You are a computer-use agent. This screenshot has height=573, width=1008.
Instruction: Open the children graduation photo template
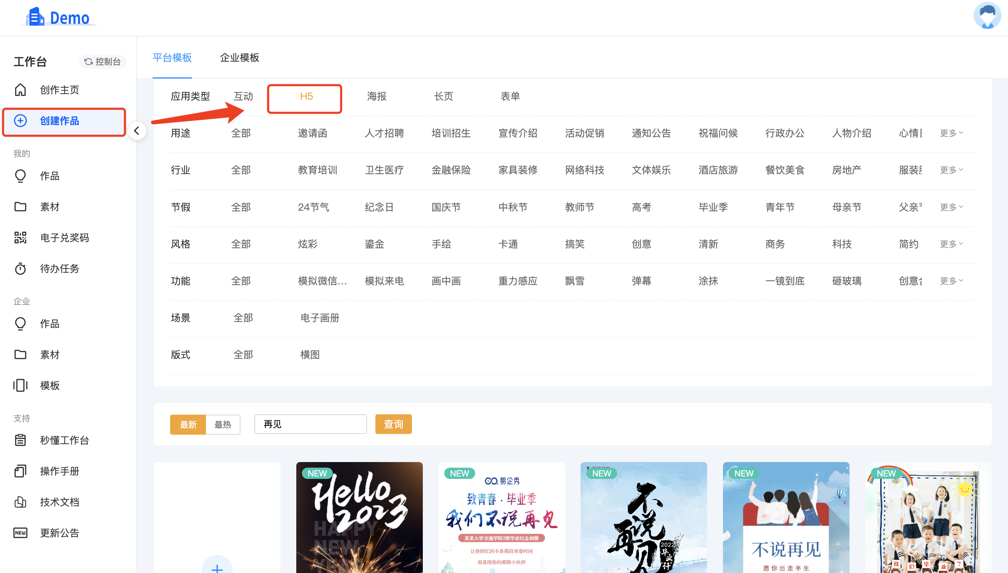(x=928, y=518)
